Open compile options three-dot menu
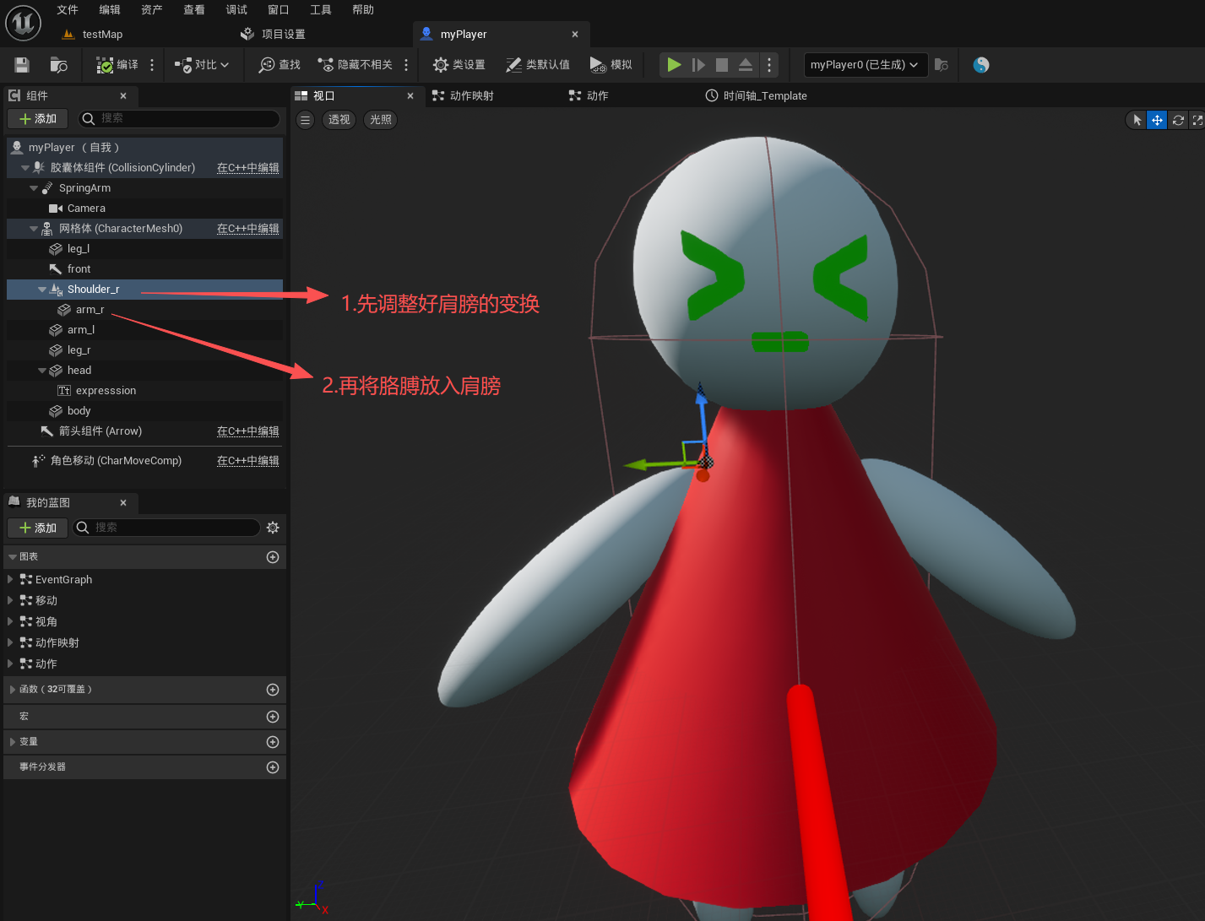The width and height of the screenshot is (1205, 921). point(152,65)
